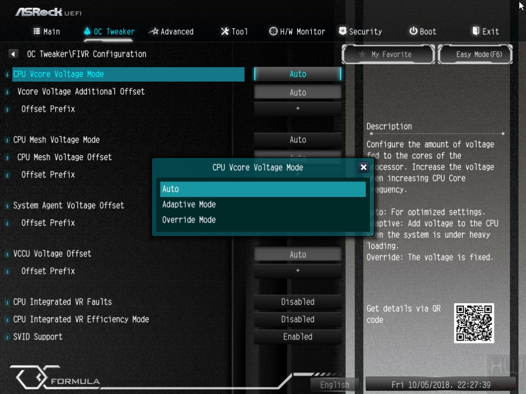Select the CPU Mesh Voltage Offset row
Viewport: 526px width, 394px height.
pyautogui.click(x=82, y=157)
